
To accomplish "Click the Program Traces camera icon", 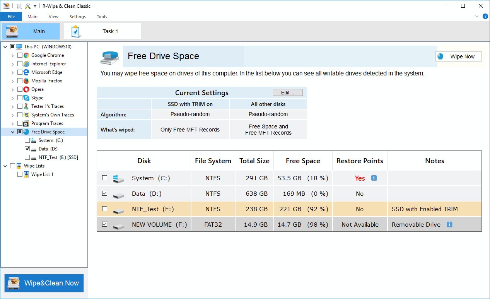I will [x=26, y=123].
